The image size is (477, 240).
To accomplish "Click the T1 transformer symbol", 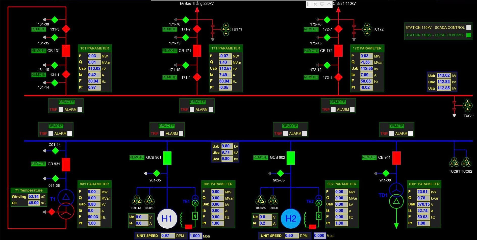I will pyautogui.click(x=66, y=204).
